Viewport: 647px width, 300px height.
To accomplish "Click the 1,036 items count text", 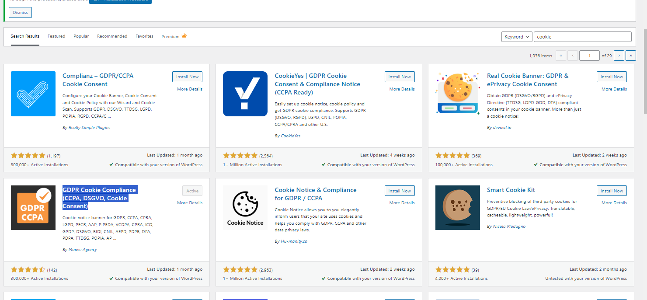I will (540, 56).
